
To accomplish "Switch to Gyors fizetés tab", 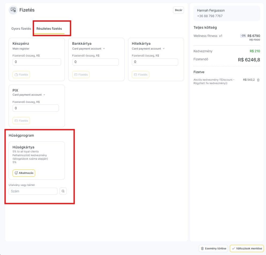I will [x=21, y=29].
